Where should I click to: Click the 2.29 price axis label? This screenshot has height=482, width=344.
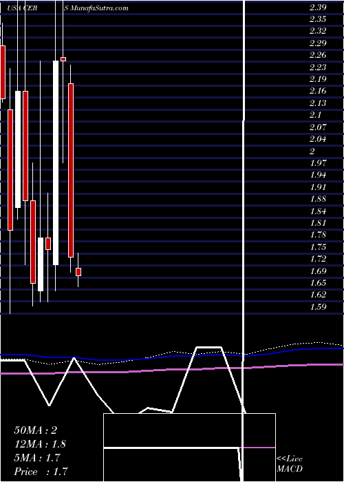click(318, 43)
